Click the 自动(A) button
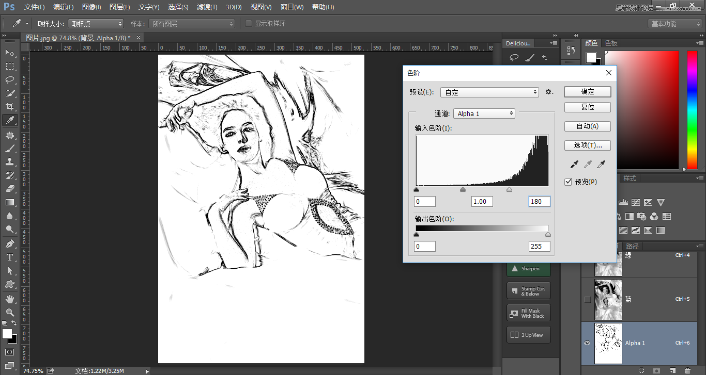The width and height of the screenshot is (706, 375). pos(588,126)
